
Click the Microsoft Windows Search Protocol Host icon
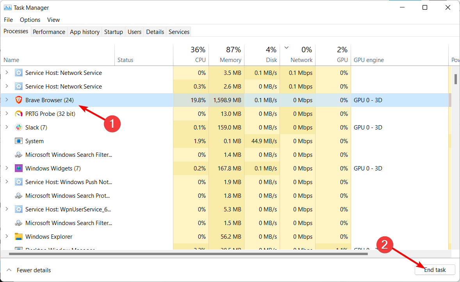pyautogui.click(x=19, y=195)
